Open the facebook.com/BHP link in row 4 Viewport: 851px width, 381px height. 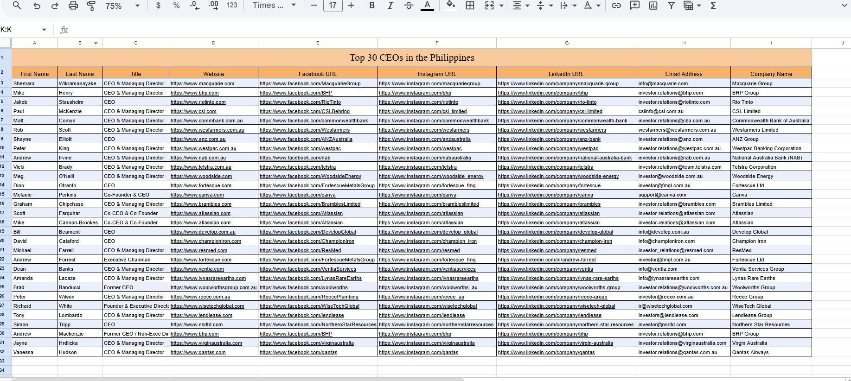point(296,93)
